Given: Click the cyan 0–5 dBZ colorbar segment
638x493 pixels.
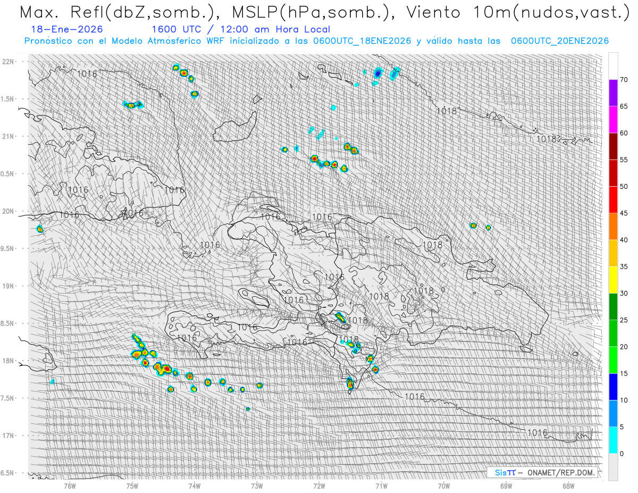Looking at the screenshot, I should (x=613, y=440).
